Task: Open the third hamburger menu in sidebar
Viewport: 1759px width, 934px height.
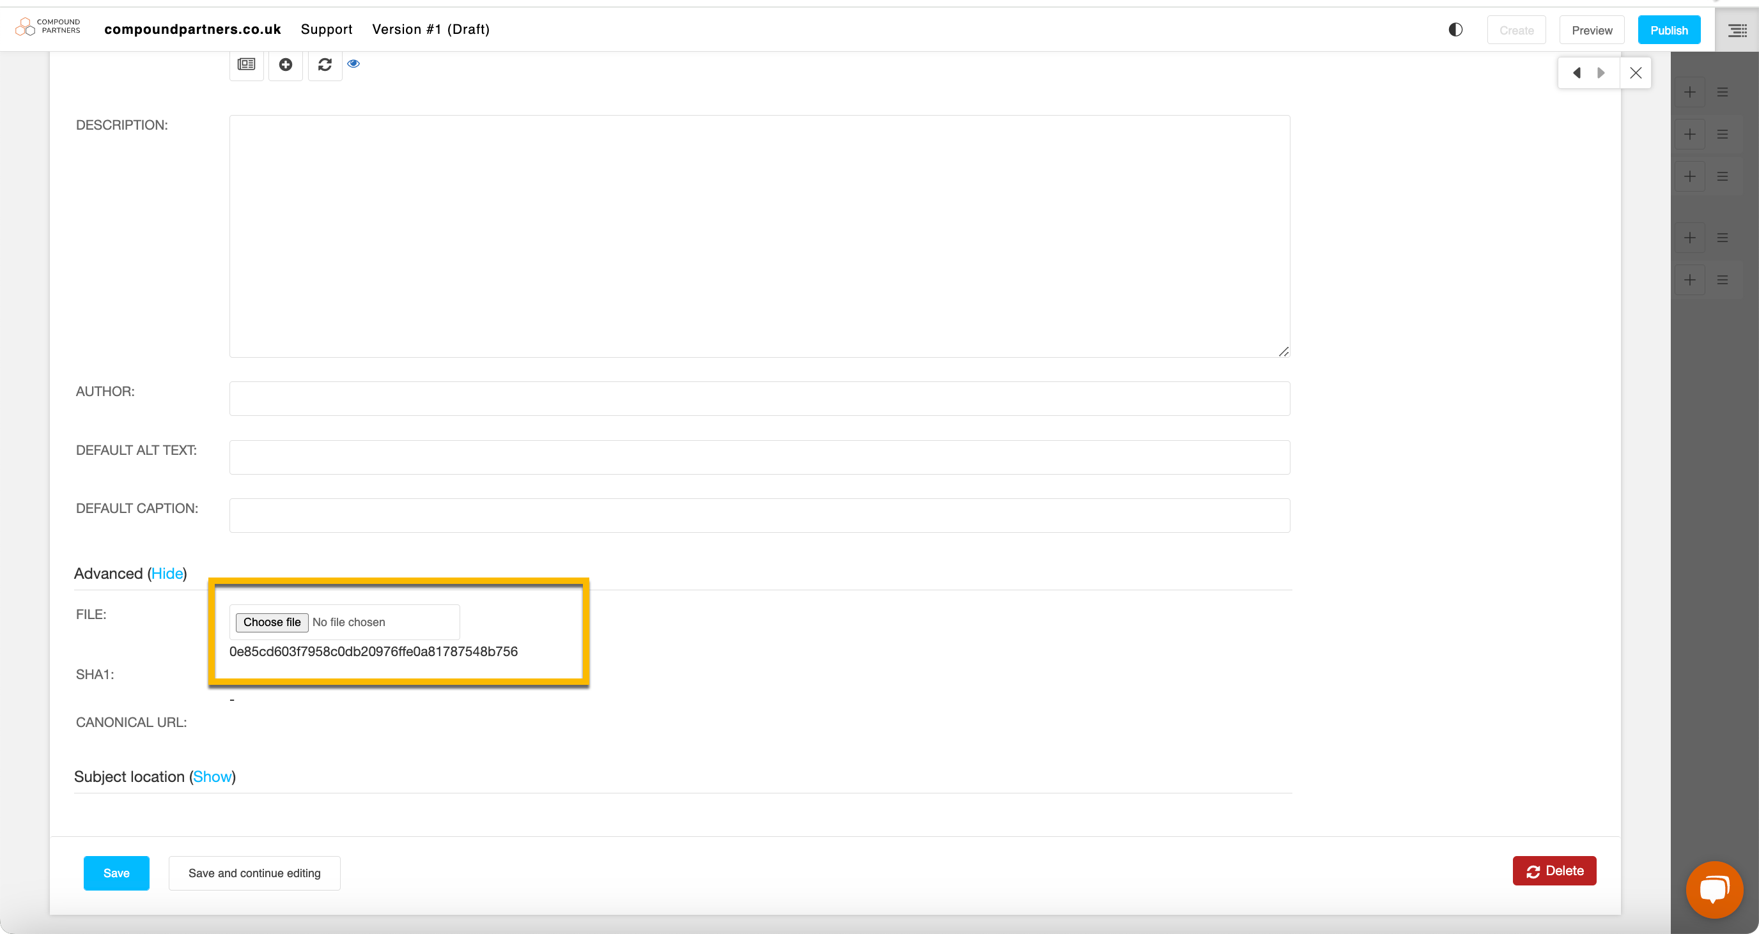Action: point(1723,177)
